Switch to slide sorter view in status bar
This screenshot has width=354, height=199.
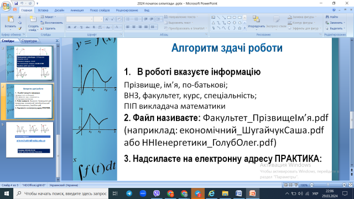coord(291,185)
